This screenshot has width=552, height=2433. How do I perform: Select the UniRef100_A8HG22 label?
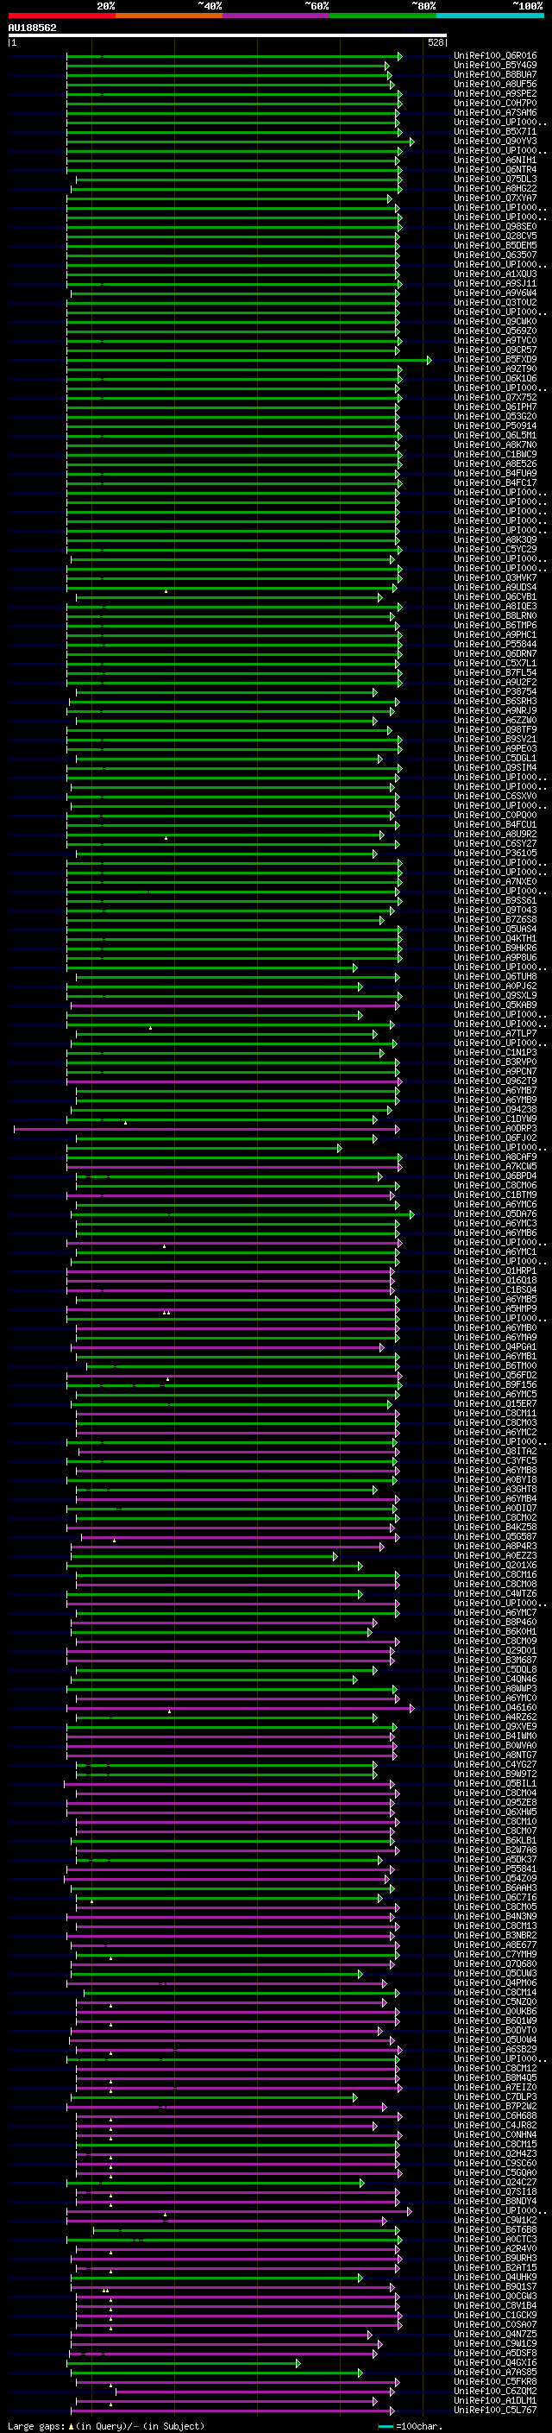point(495,188)
